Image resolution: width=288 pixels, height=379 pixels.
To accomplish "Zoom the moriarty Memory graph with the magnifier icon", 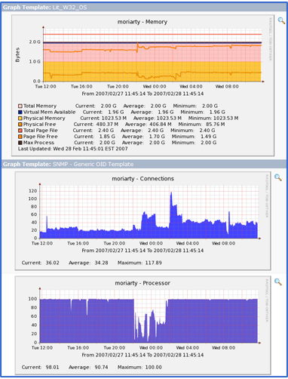I will click(x=281, y=20).
